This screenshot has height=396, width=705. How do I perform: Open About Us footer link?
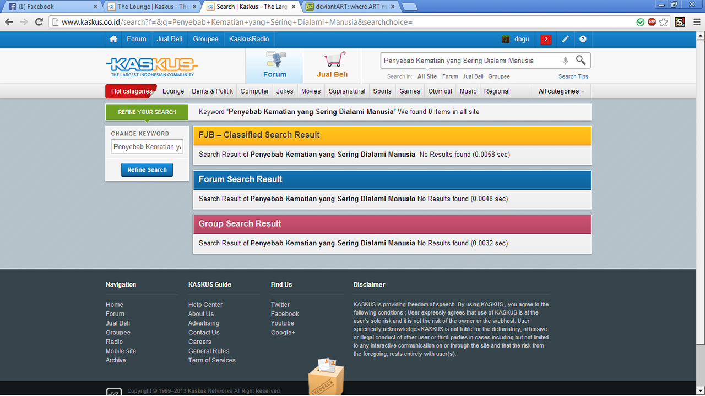click(x=201, y=314)
